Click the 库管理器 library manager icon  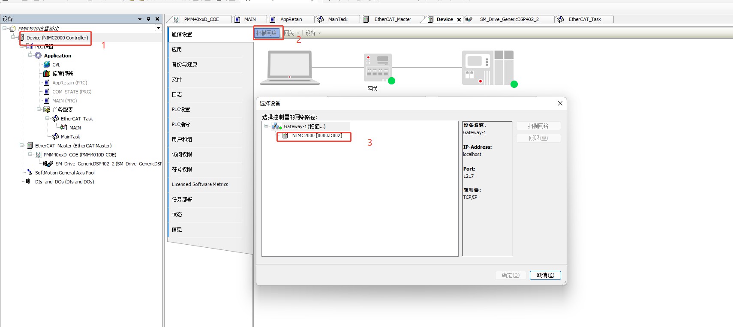coord(47,73)
